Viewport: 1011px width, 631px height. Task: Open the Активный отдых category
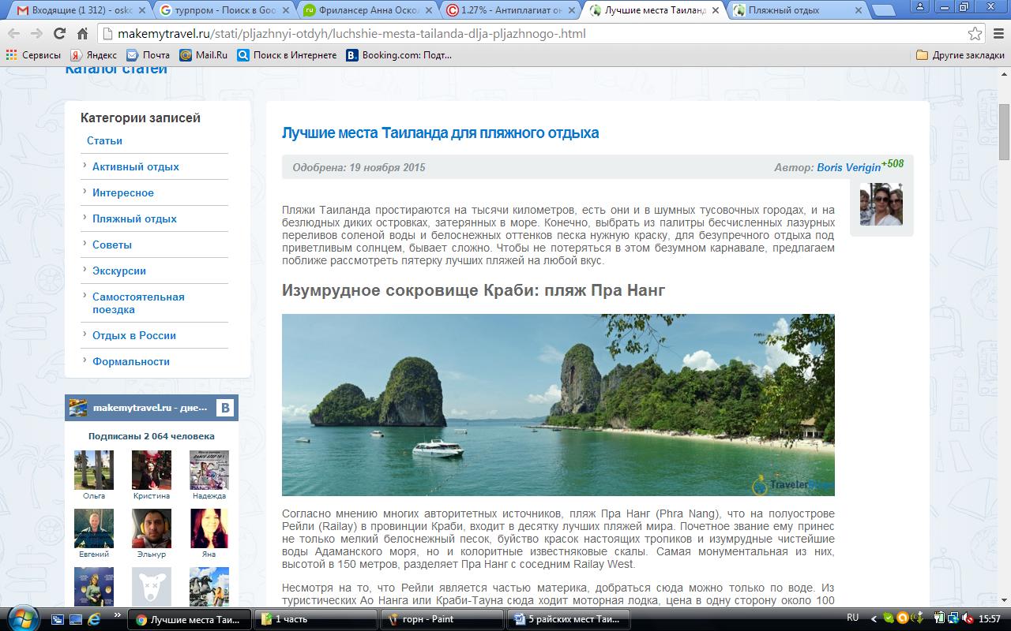coord(135,166)
